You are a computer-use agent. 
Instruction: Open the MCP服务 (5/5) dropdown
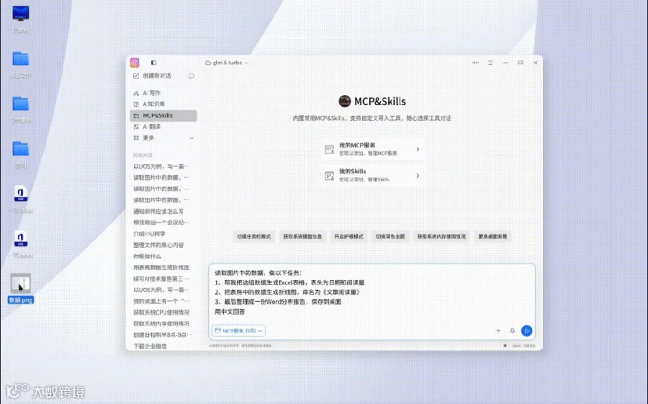238,331
